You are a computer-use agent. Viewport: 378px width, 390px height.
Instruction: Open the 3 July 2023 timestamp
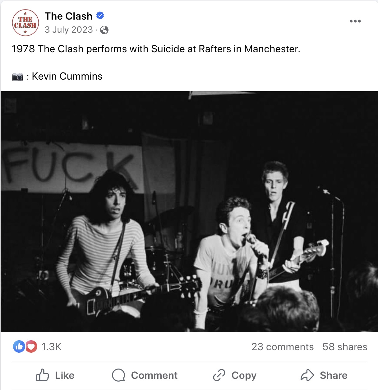[x=69, y=30]
